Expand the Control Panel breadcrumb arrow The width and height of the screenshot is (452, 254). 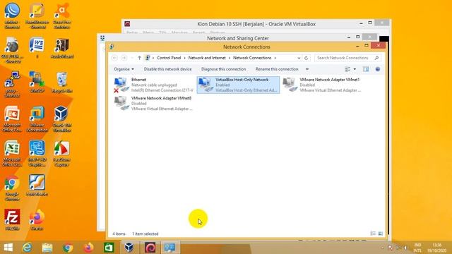point(185,58)
